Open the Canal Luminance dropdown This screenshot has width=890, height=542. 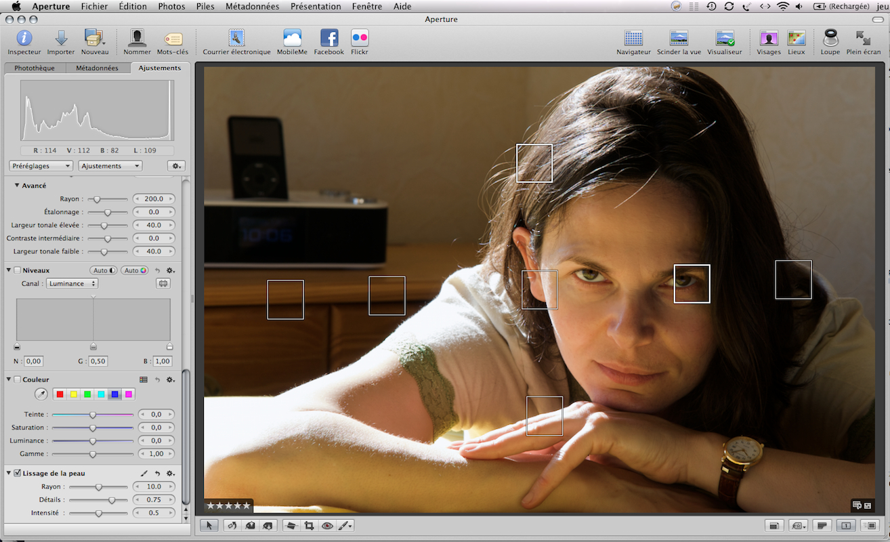pos(72,284)
